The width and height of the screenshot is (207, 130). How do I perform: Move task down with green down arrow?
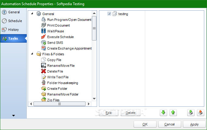pos(163,112)
